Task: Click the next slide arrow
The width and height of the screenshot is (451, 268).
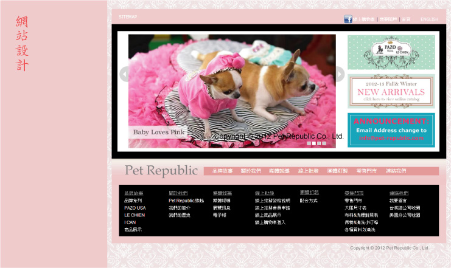Action: coord(340,74)
